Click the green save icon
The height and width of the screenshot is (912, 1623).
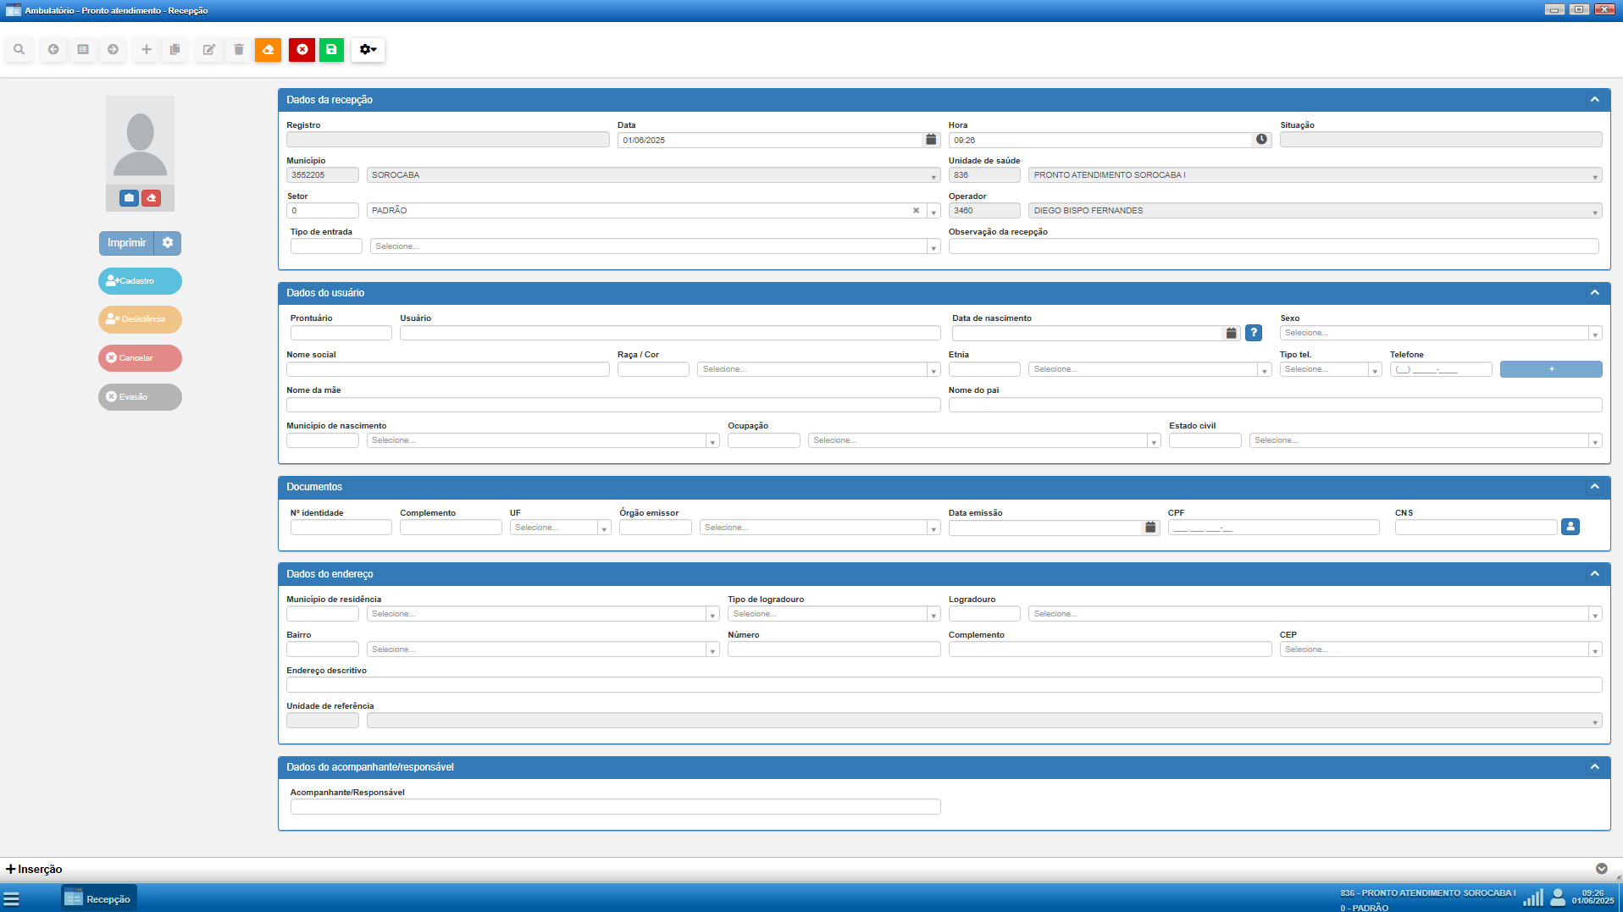click(x=331, y=50)
